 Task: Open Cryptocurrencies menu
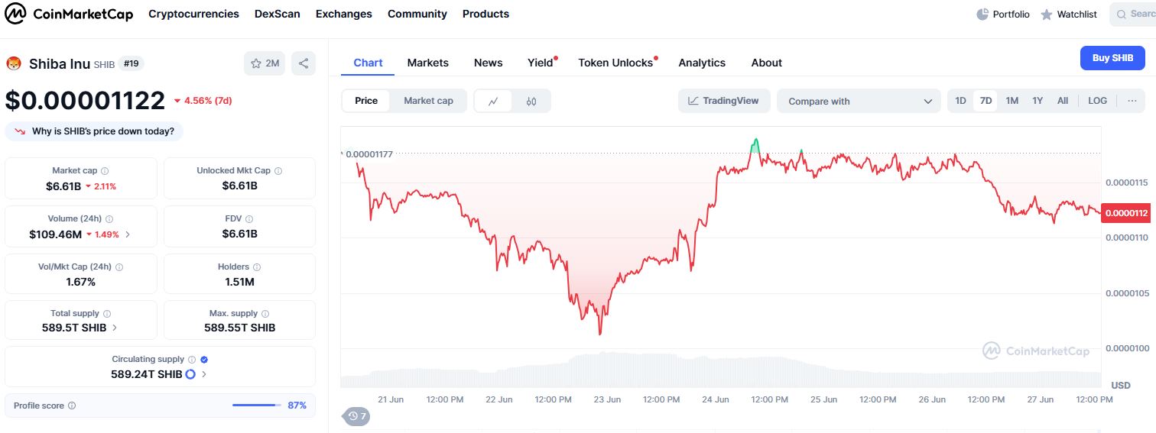(x=193, y=14)
